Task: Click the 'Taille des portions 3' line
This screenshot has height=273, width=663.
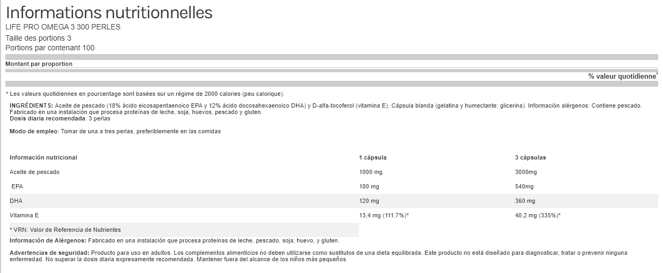Action: click(x=38, y=38)
